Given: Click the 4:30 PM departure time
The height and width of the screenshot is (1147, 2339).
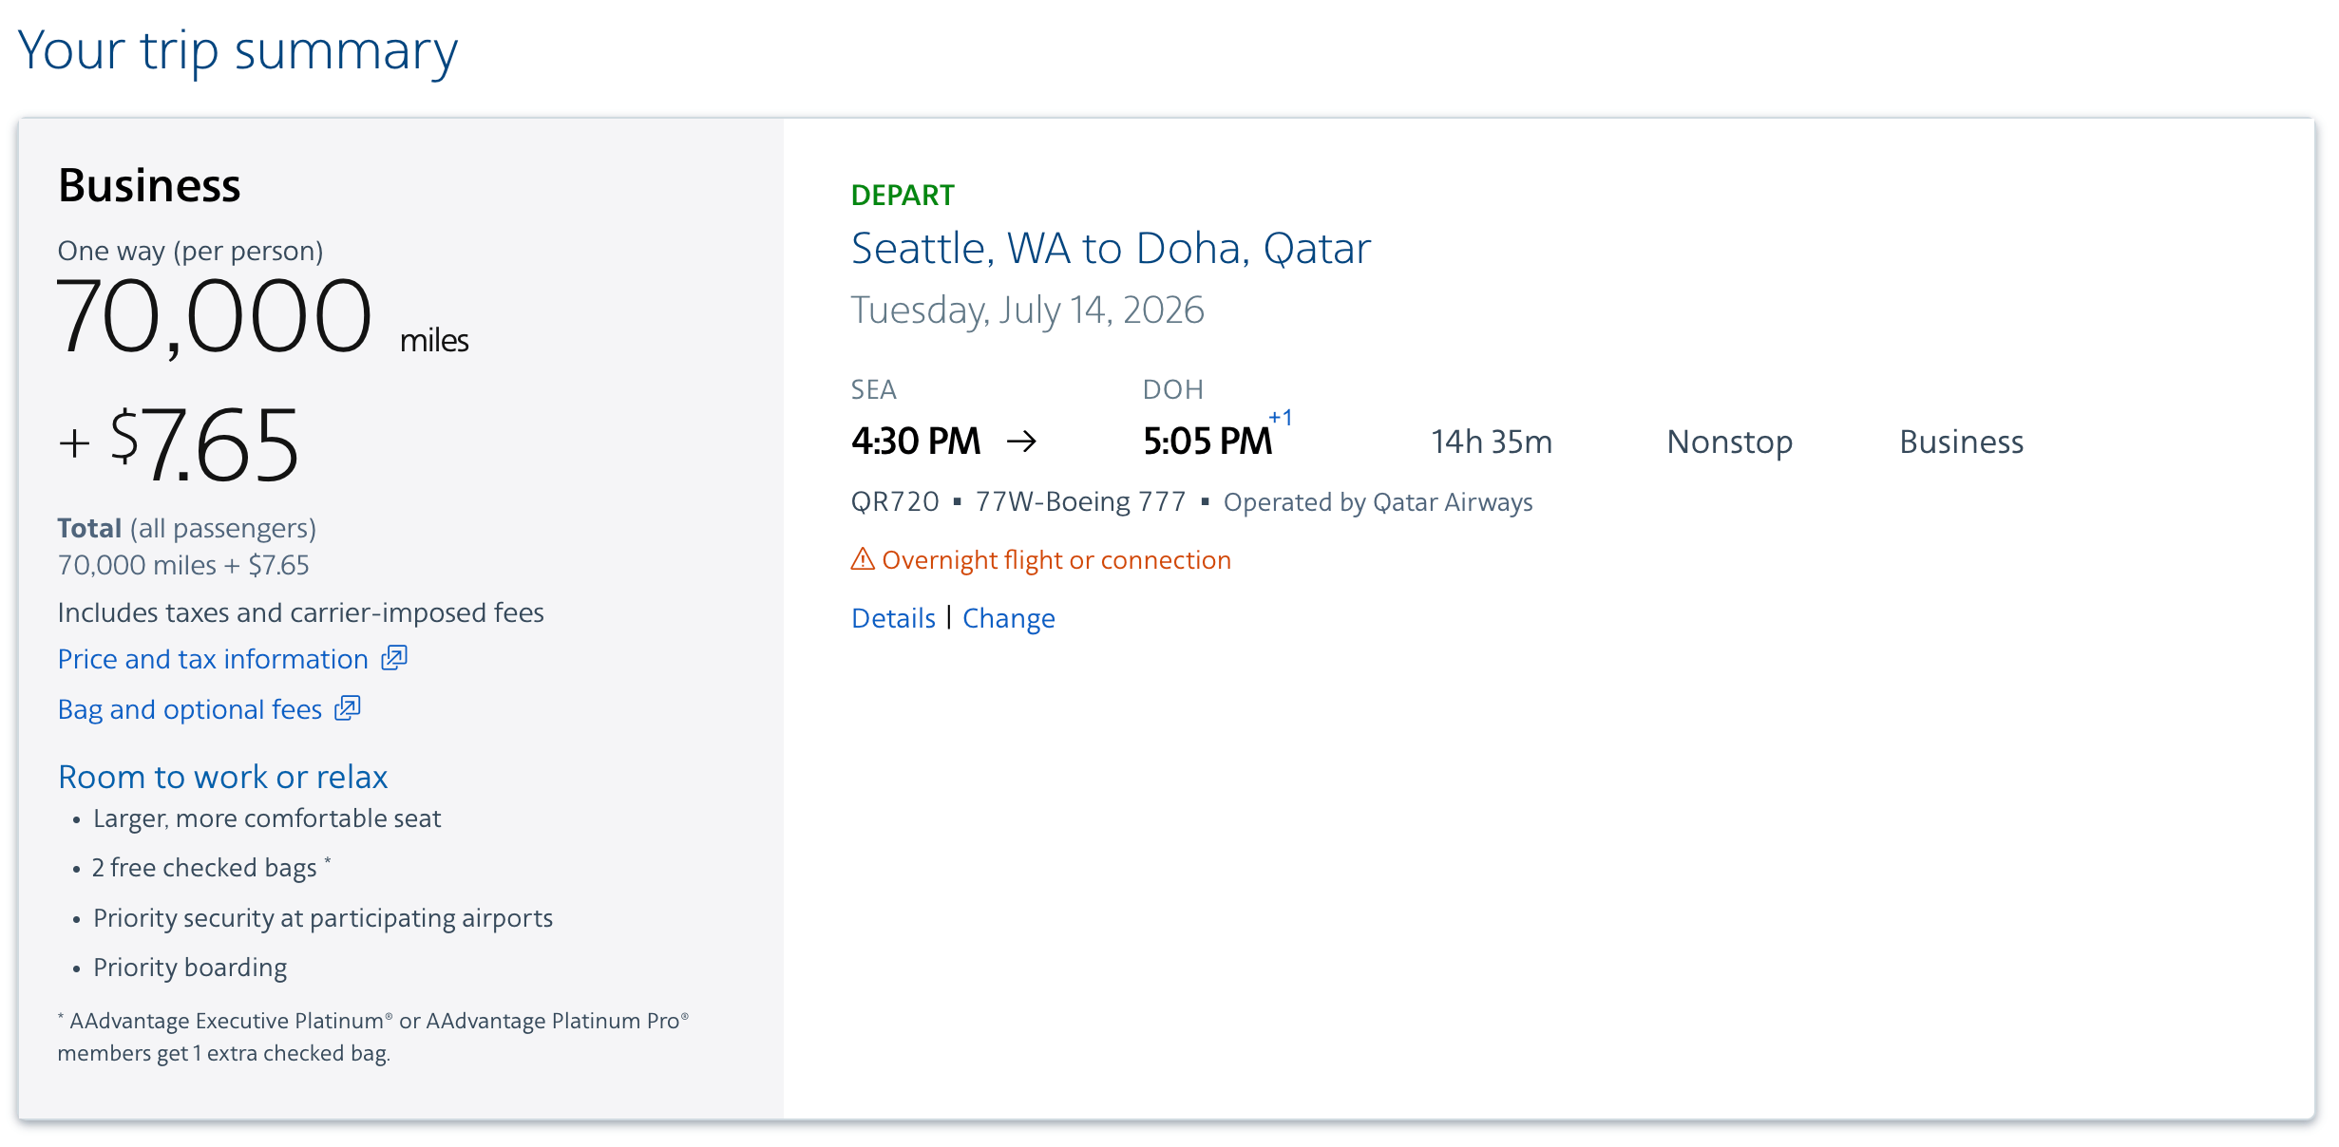Looking at the screenshot, I should (916, 442).
